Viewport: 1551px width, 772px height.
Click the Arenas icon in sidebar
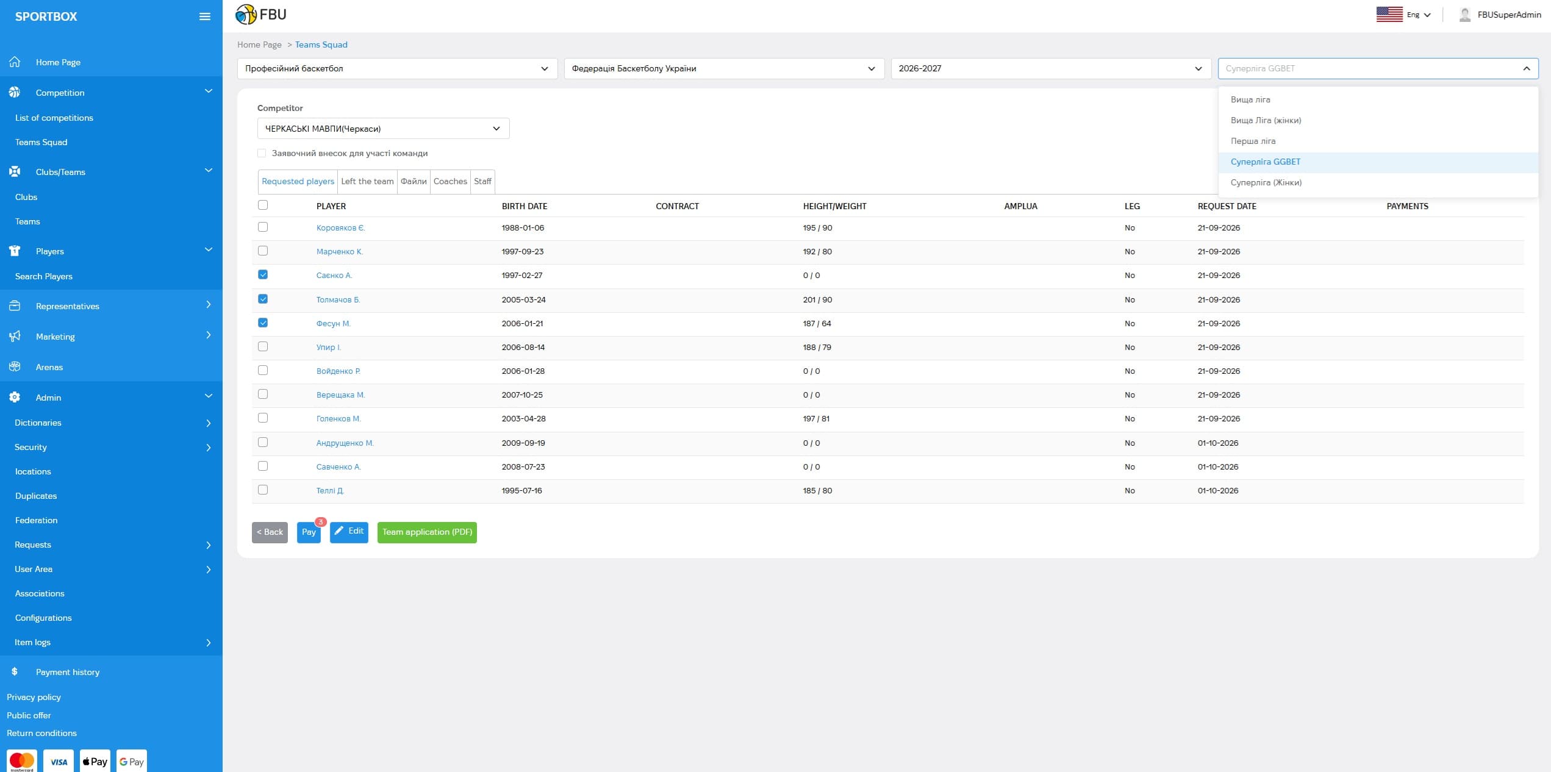15,366
